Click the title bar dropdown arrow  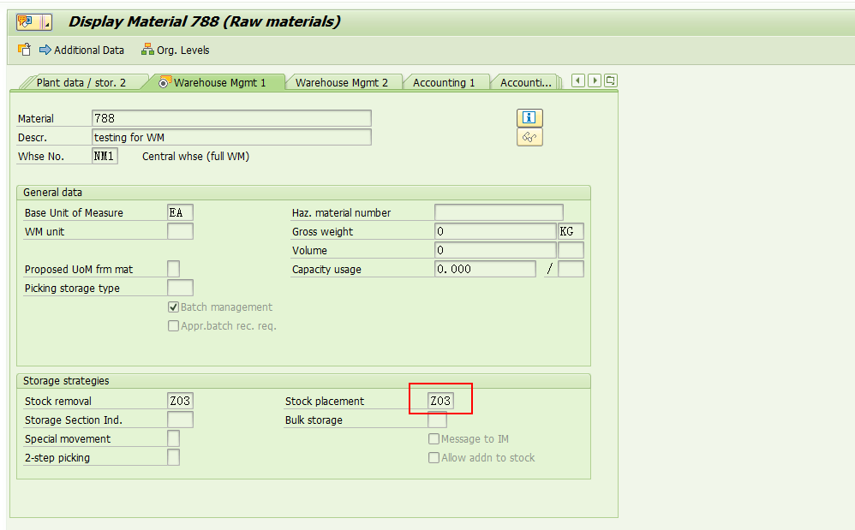point(48,23)
